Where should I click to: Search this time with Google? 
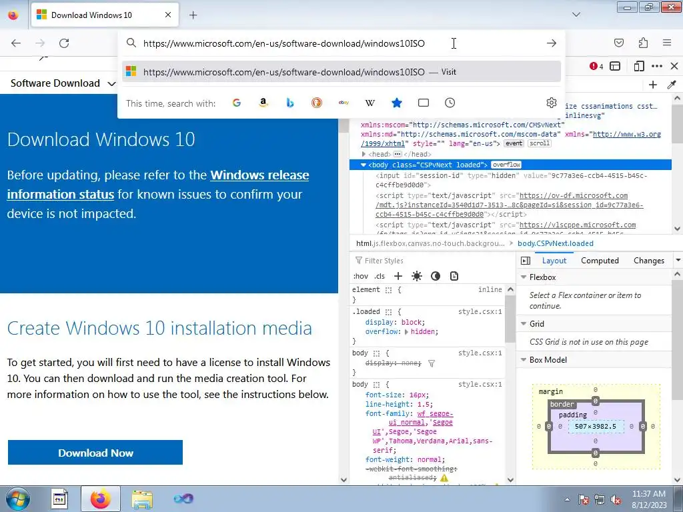(237, 103)
